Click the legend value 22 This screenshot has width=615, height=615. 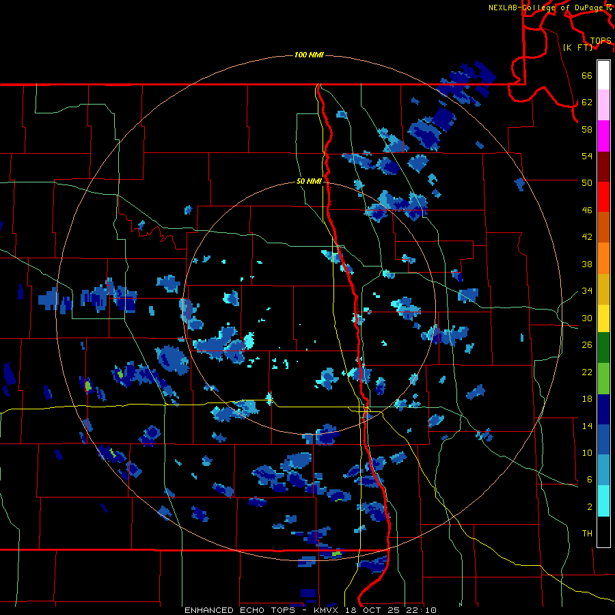[x=587, y=372]
